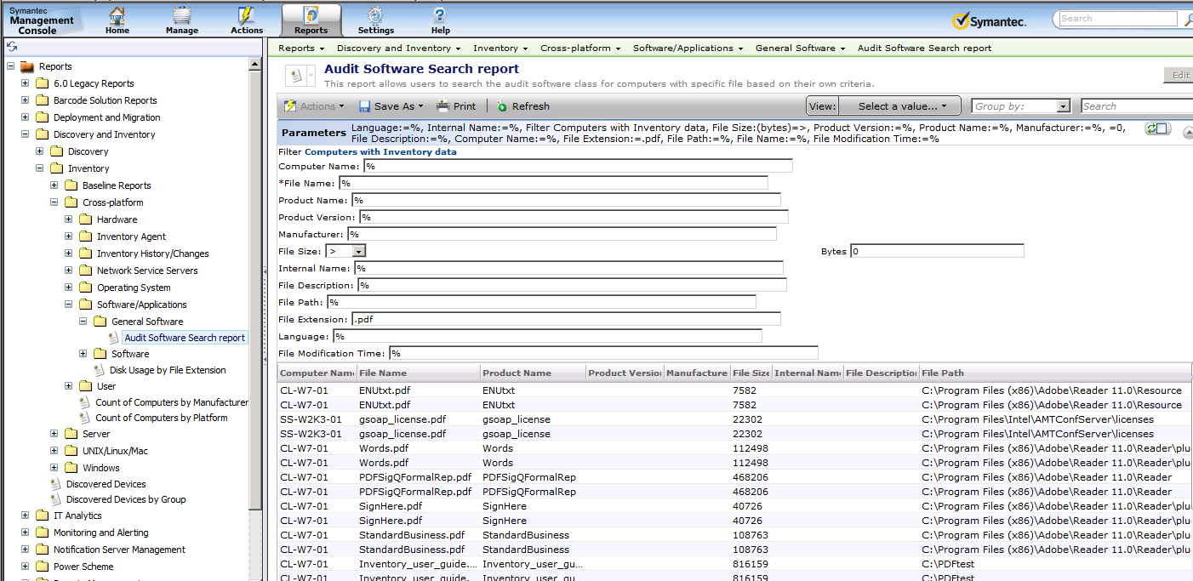Refresh the report results
The image size is (1193, 581).
pyautogui.click(x=522, y=106)
